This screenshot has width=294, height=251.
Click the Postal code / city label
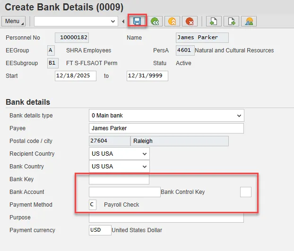click(31, 141)
